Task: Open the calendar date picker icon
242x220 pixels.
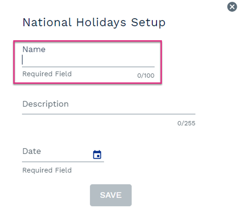Action: pyautogui.click(x=97, y=154)
